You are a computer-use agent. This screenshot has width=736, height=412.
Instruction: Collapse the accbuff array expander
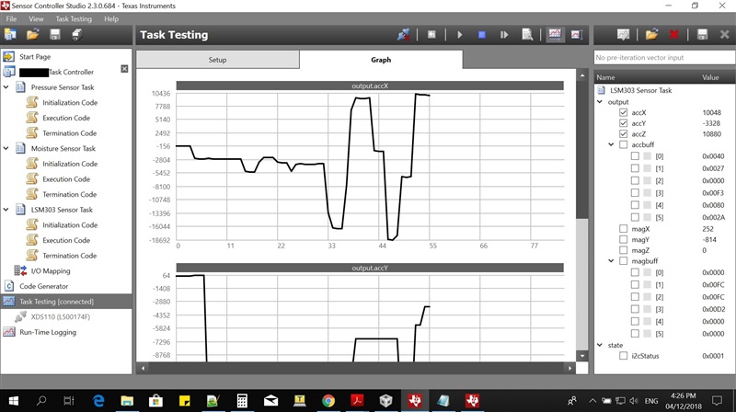click(611, 144)
